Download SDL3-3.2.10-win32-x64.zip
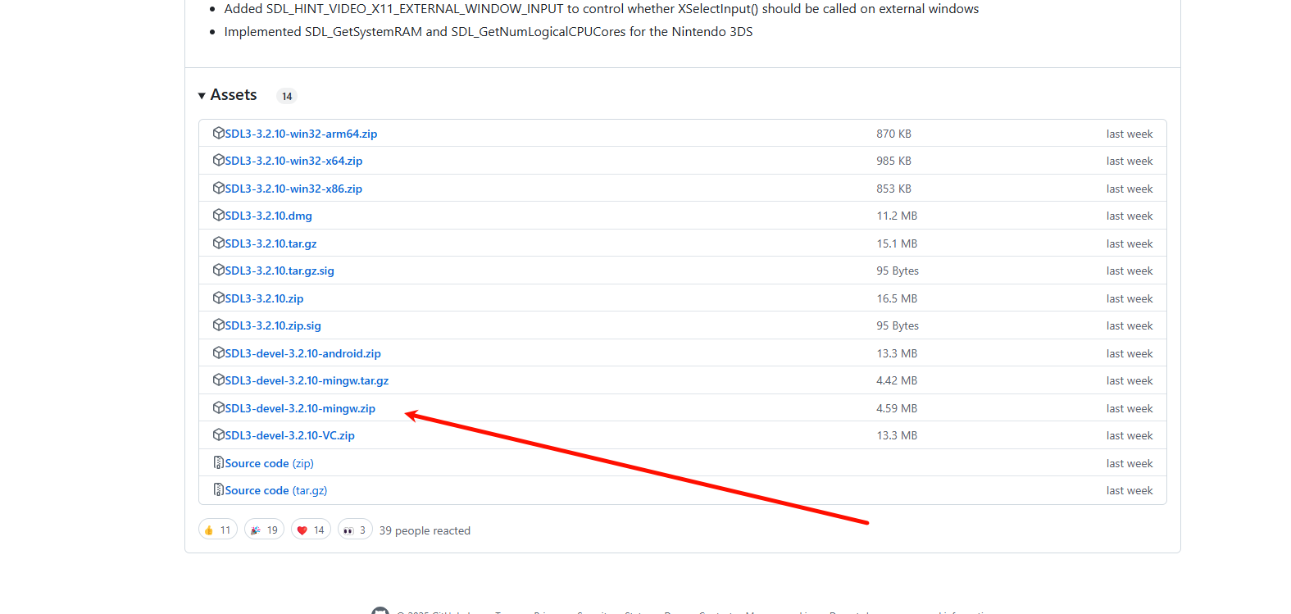Viewport: 1291px width, 614px height. pos(293,161)
